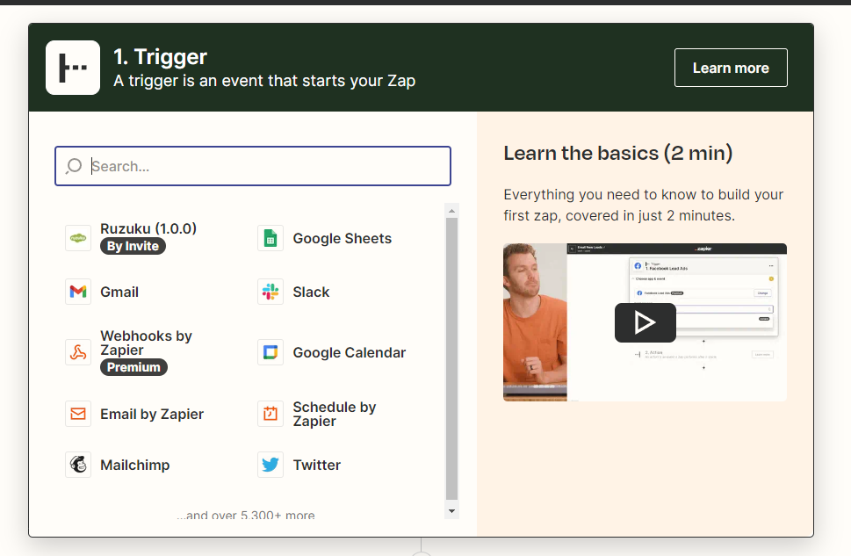Screen dimensions: 851x556
Task: Focus the Search apps input field
Action: coord(253,166)
